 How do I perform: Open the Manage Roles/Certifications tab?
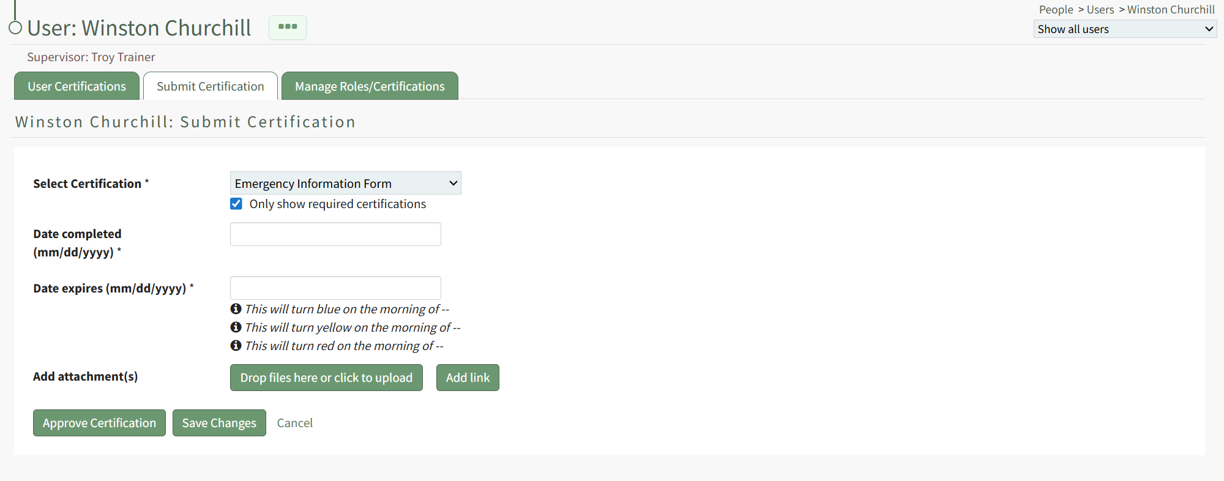pos(370,86)
